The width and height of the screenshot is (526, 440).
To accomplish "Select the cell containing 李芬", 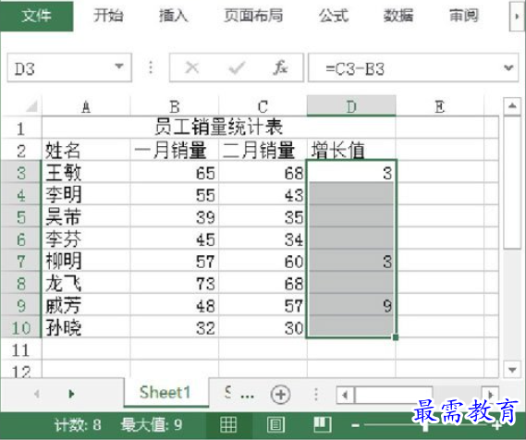I will (x=86, y=238).
